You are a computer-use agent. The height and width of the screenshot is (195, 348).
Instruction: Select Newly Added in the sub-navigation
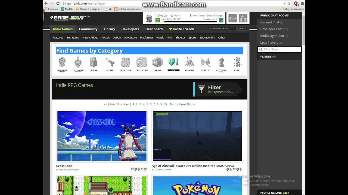(90, 38)
